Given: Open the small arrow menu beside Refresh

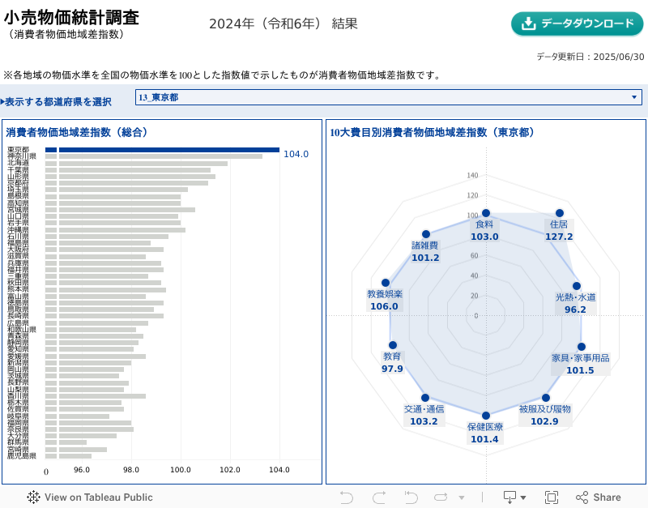Looking at the screenshot, I should coord(462,497).
